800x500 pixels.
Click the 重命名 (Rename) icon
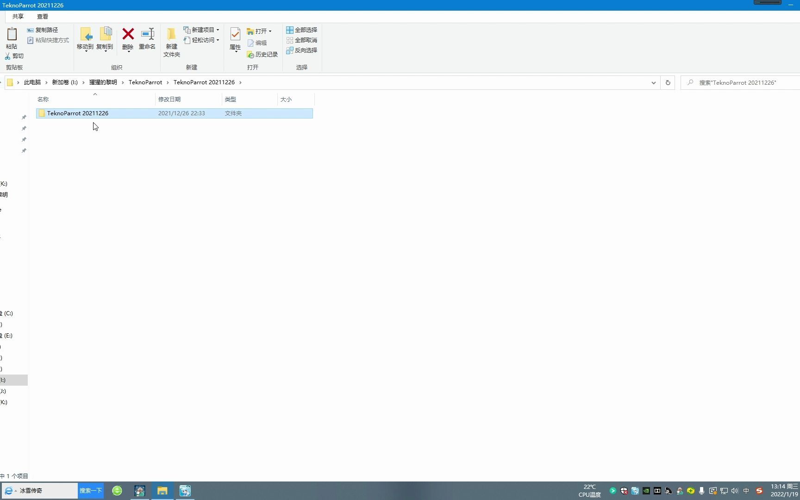click(x=147, y=34)
